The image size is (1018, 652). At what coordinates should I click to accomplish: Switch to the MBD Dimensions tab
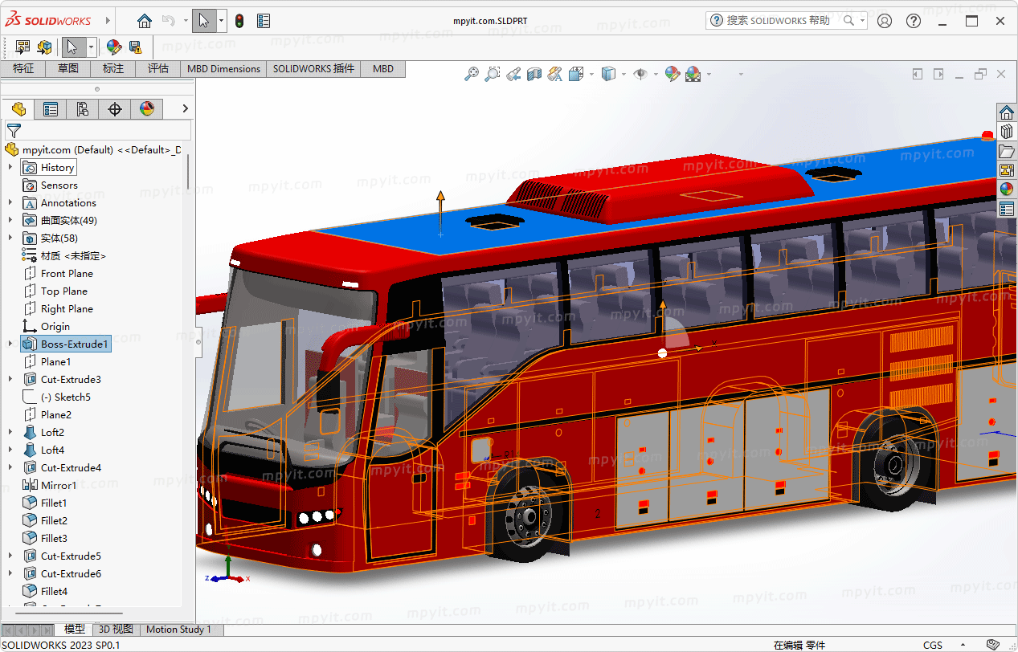click(x=223, y=69)
